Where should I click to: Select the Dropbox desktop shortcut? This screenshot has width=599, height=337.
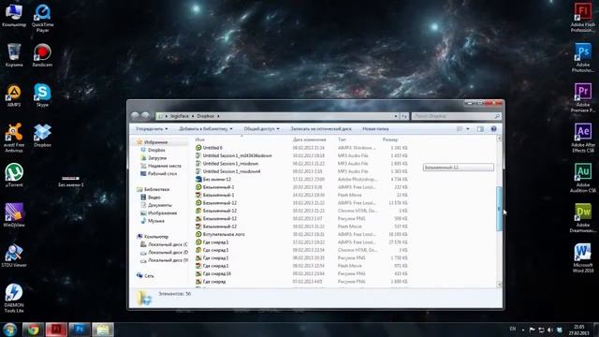(42, 136)
